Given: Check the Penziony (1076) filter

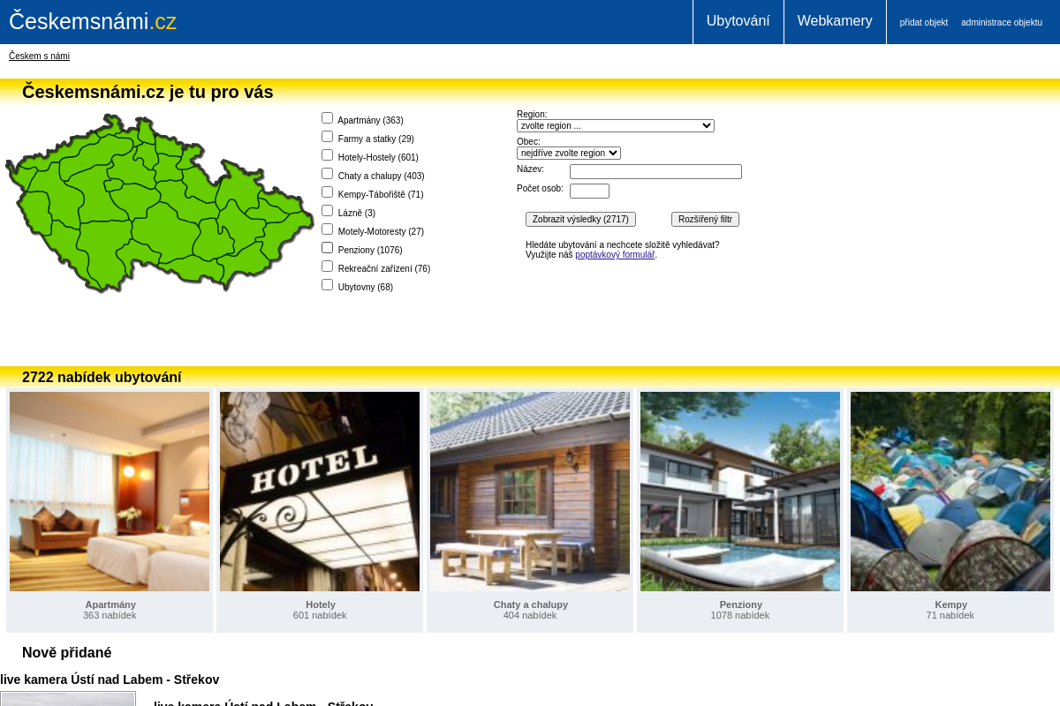Looking at the screenshot, I should click(327, 247).
